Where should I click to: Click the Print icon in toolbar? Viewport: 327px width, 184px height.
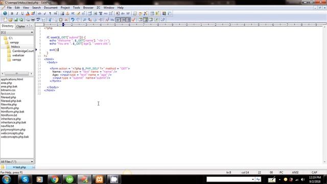33,19
